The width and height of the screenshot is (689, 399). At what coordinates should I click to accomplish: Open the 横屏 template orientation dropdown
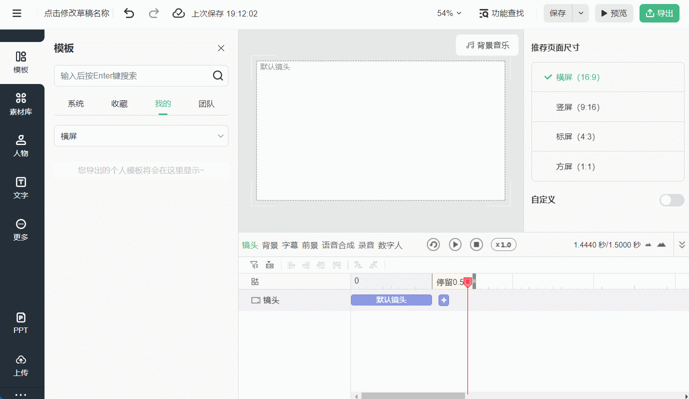point(141,136)
